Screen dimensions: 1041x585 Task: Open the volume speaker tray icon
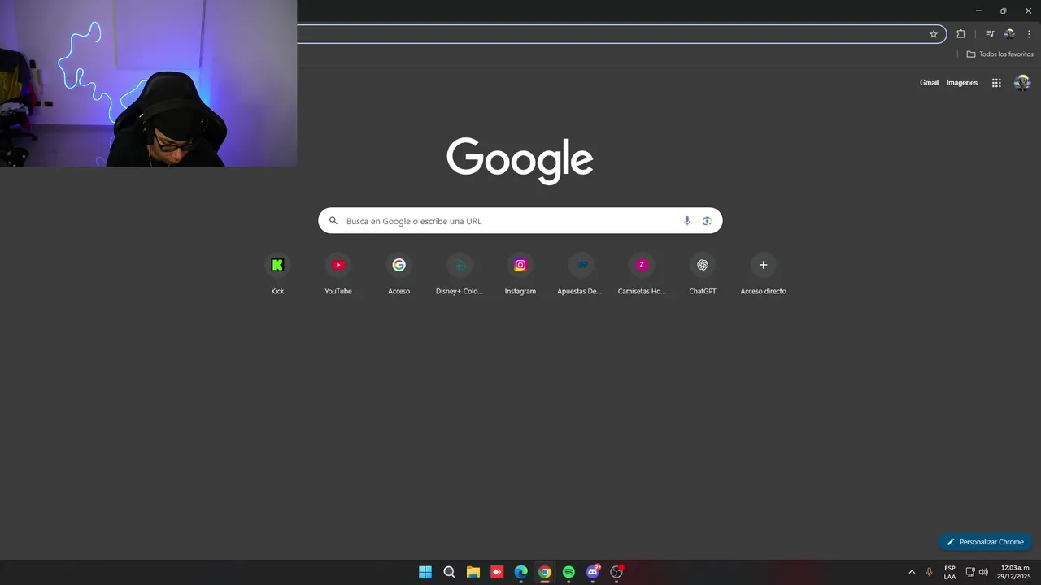(983, 572)
